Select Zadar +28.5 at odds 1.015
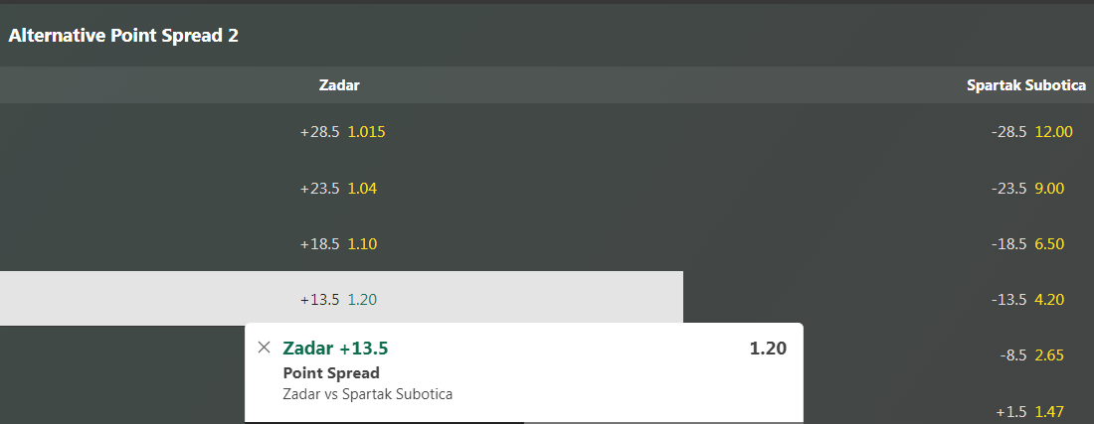Screen dimensions: 1094x424 click(x=342, y=132)
